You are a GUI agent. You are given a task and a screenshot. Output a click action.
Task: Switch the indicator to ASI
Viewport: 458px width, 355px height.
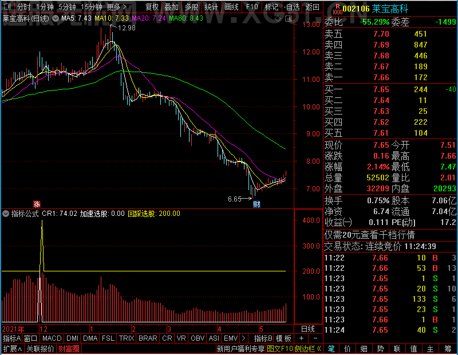(214, 338)
